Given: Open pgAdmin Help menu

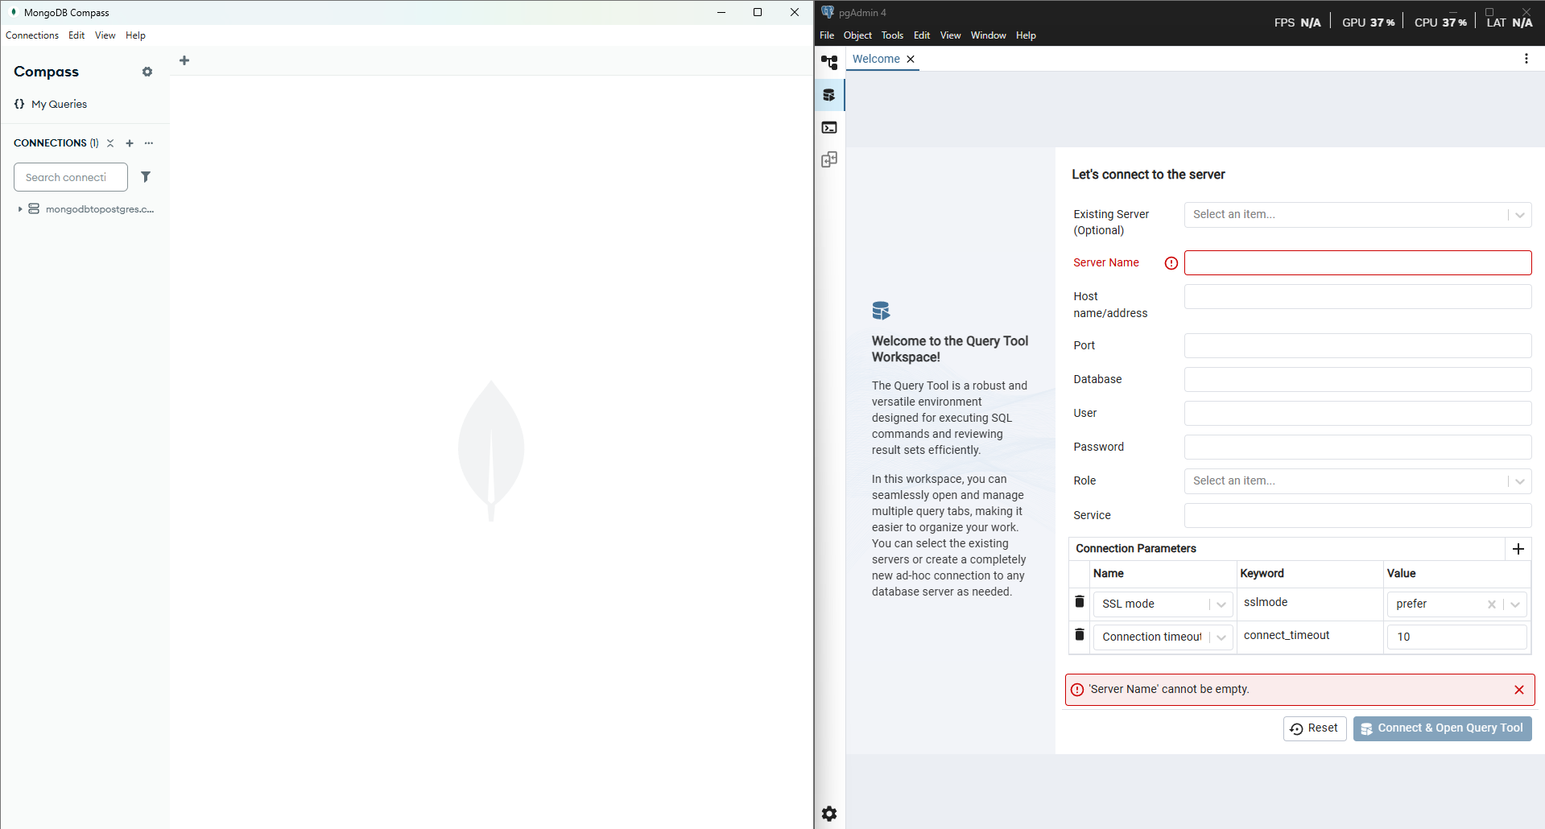Looking at the screenshot, I should pyautogui.click(x=1026, y=35).
